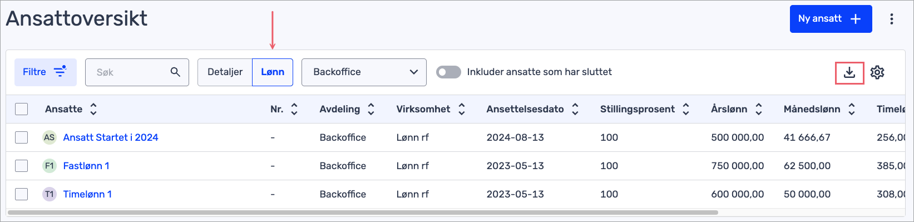Sort by Årslønn column arrows
The height and width of the screenshot is (222, 914).
[x=759, y=109]
